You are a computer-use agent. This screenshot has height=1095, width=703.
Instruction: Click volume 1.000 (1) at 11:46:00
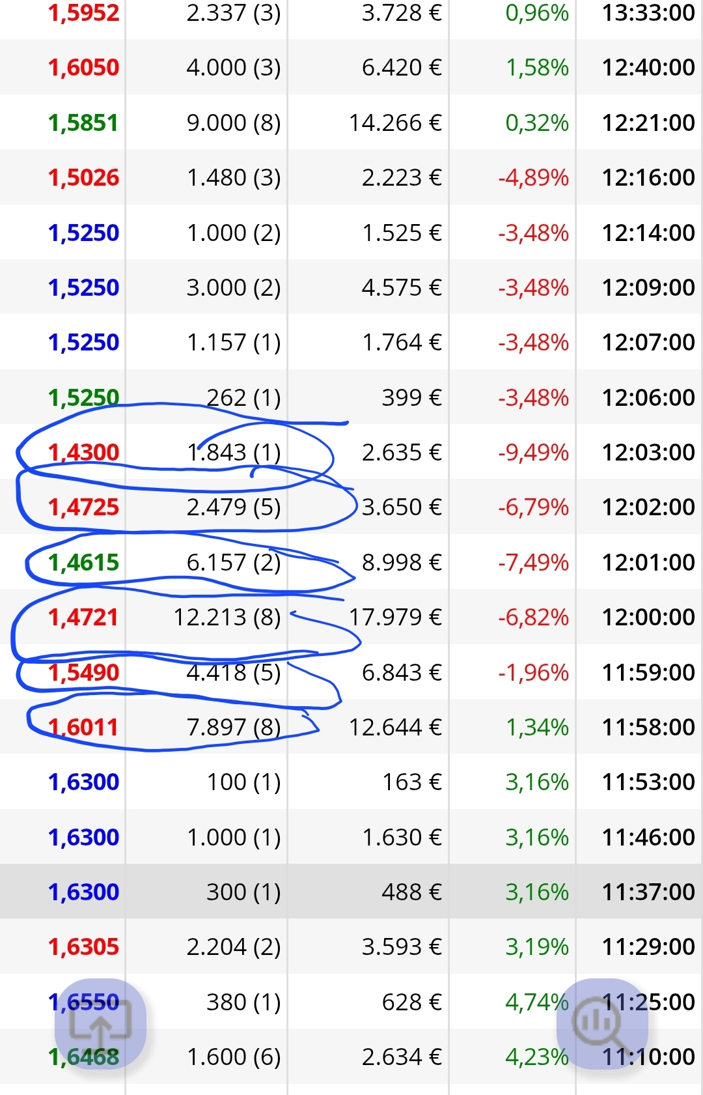(234, 837)
